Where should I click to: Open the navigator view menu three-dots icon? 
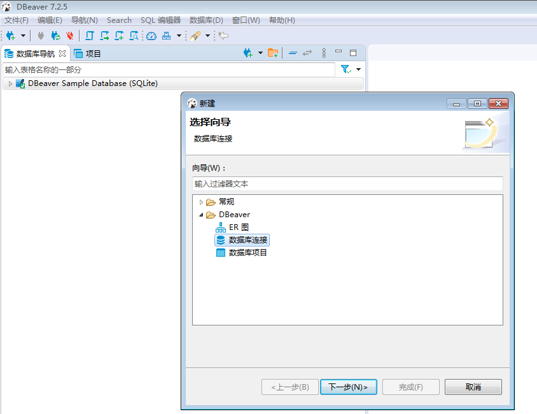pos(324,53)
